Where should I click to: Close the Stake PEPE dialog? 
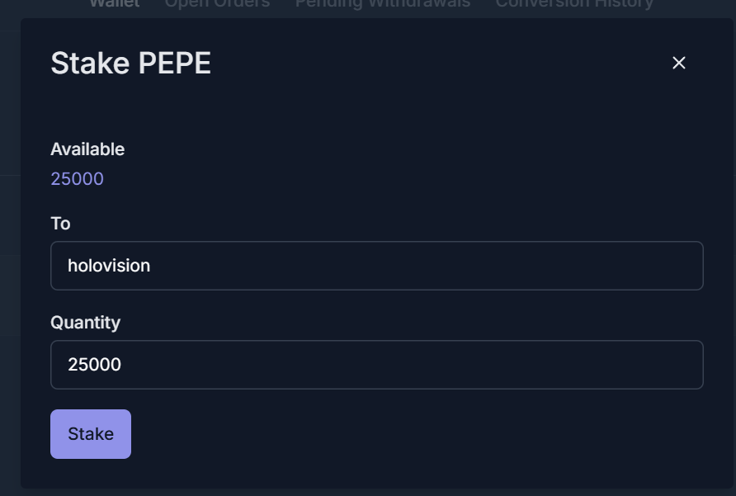(679, 63)
